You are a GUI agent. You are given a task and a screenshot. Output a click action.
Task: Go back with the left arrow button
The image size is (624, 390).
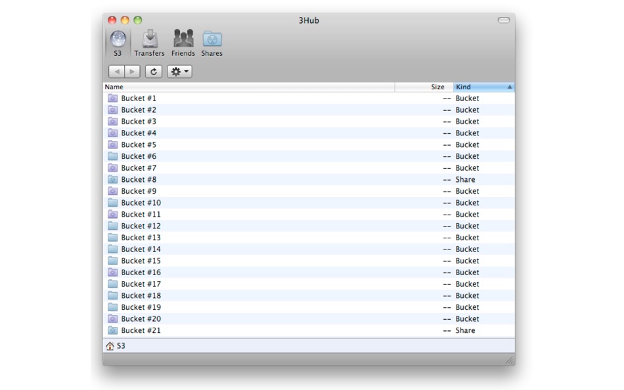point(117,72)
